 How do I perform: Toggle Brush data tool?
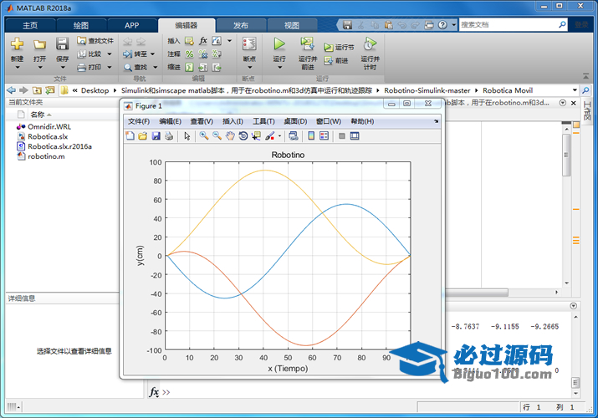tap(270, 136)
